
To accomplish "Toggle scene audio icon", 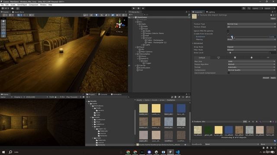I will coord(102,15).
